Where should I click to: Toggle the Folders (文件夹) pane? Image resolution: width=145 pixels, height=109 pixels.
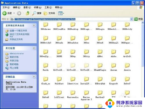coord(49,13)
